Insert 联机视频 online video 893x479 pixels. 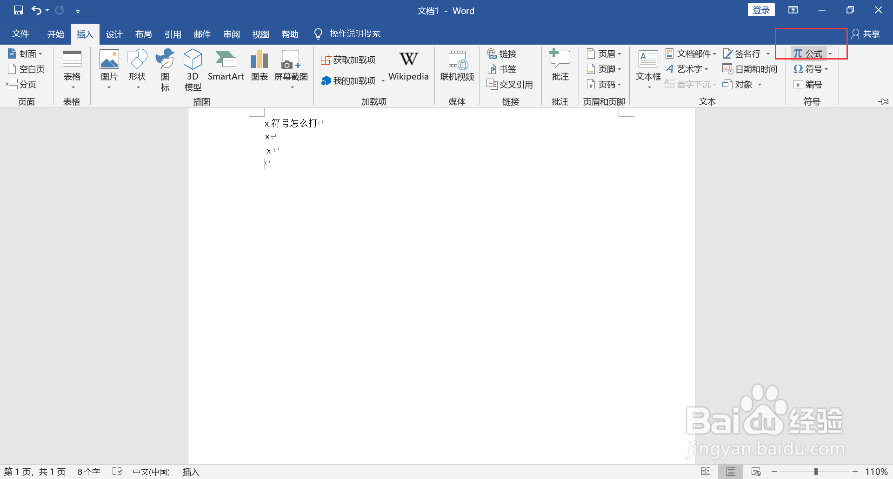coord(457,66)
